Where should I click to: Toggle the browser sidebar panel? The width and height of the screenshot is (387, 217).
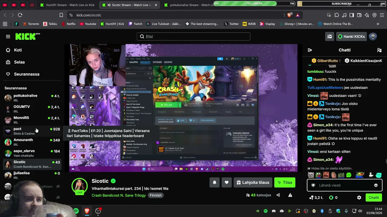pyautogui.click(x=352, y=15)
